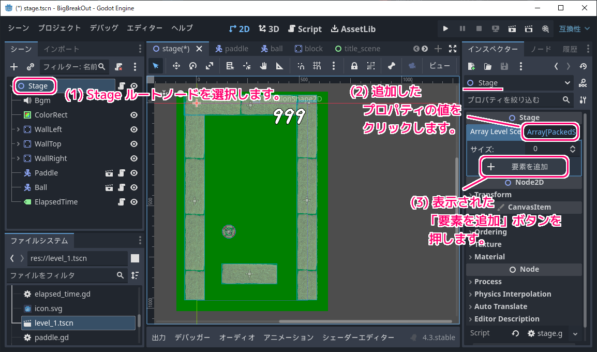Screen dimensions: 597x352
Task: Run the current scene clapper icon
Action: tap(512, 28)
